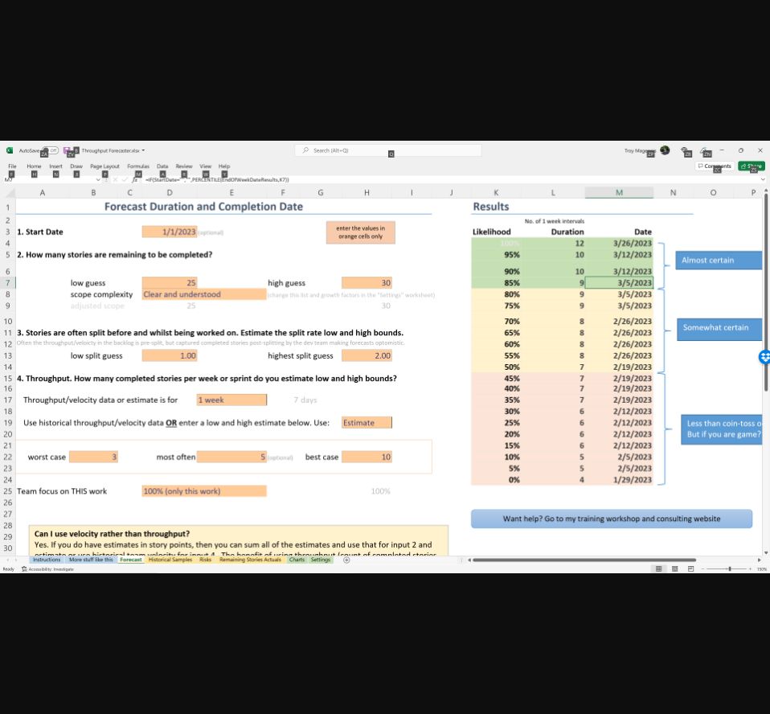Image resolution: width=770 pixels, height=714 pixels.
Task: Click the 'Almost certain' blue callout
Action: coord(719,260)
